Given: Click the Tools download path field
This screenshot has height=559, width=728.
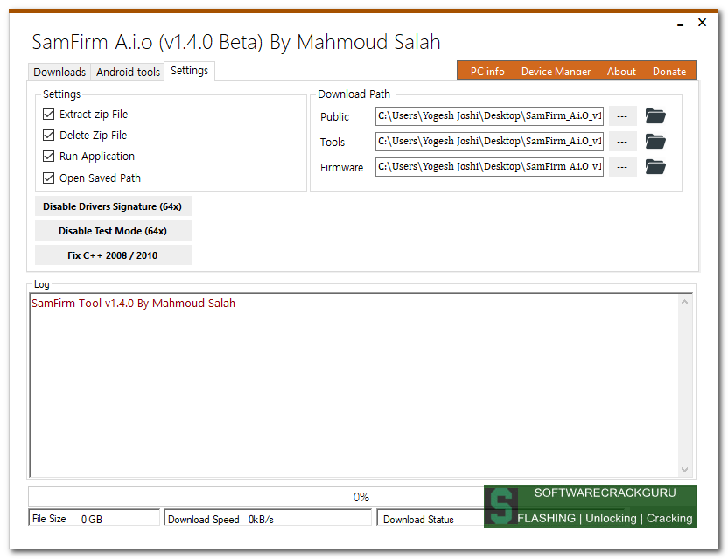Looking at the screenshot, I should 489,141.
